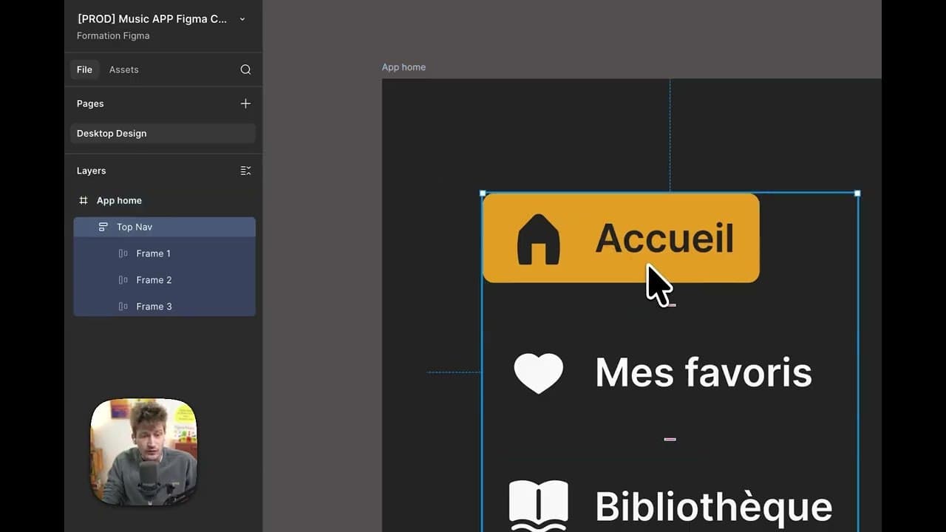Switch to the File tab
This screenshot has height=532, width=946.
(84, 69)
